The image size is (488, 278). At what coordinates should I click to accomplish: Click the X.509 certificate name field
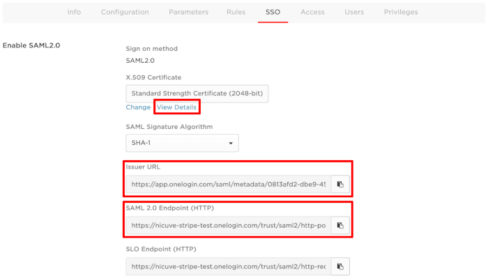click(197, 93)
